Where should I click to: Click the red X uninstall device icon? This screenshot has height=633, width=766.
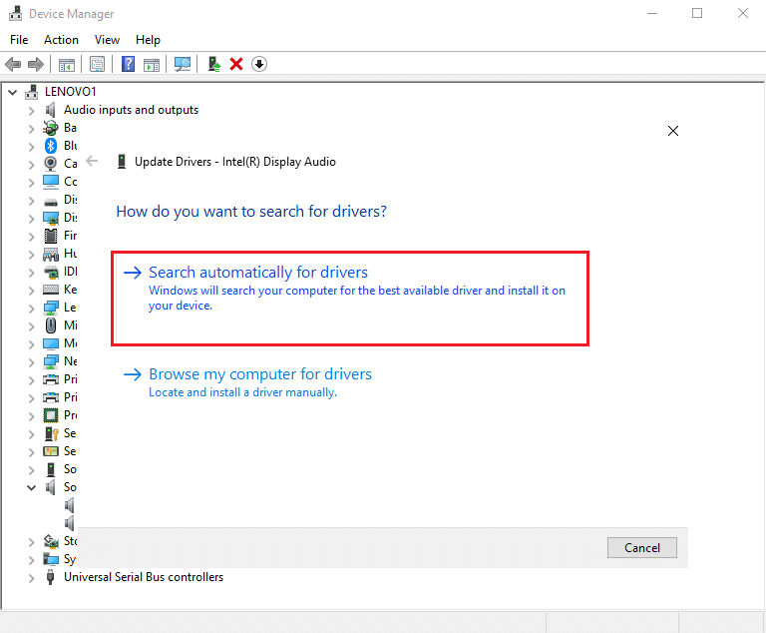point(236,64)
